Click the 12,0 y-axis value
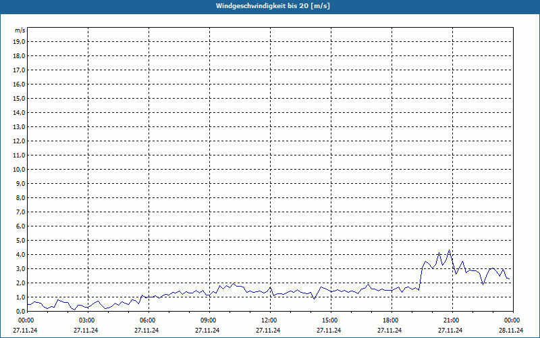Viewport: 540px width, 338px height. [19, 141]
